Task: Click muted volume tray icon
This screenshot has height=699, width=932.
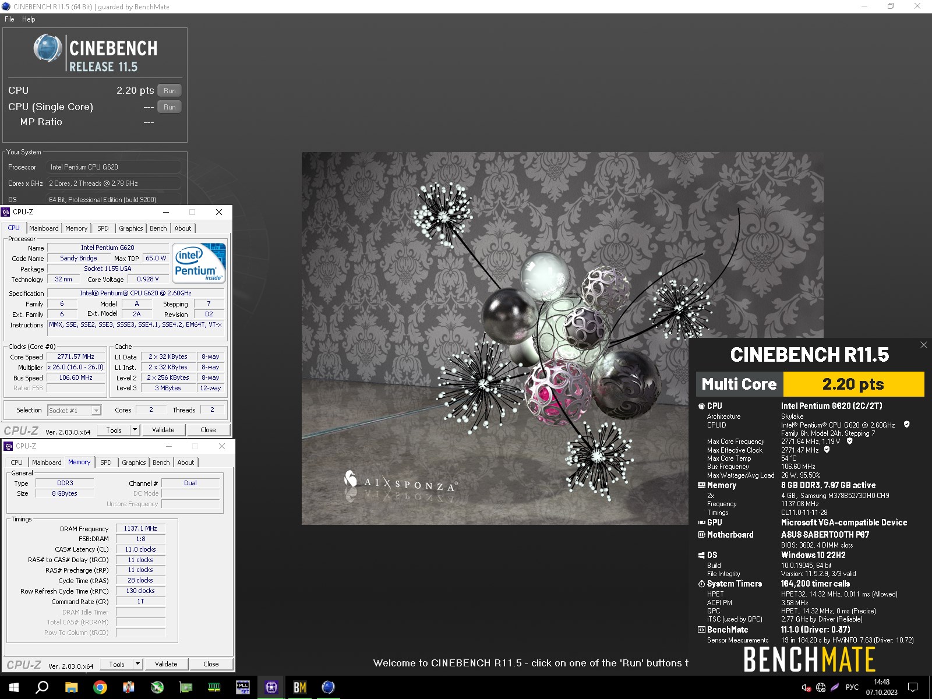Action: 806,687
